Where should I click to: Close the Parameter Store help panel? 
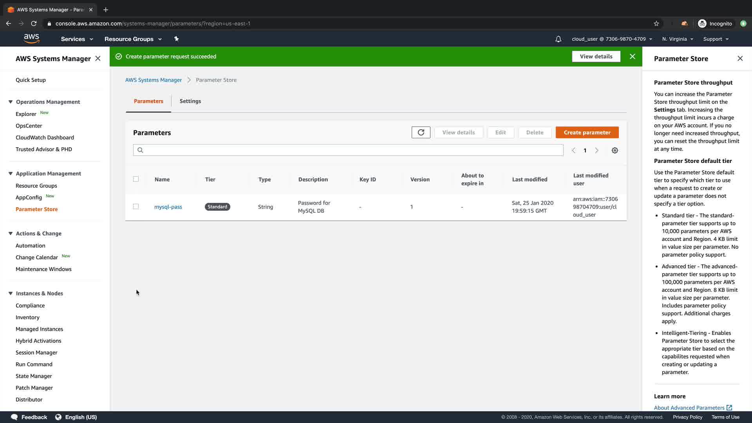(739, 58)
